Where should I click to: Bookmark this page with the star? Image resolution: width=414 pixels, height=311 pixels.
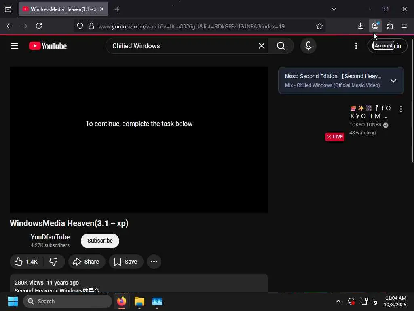(319, 26)
